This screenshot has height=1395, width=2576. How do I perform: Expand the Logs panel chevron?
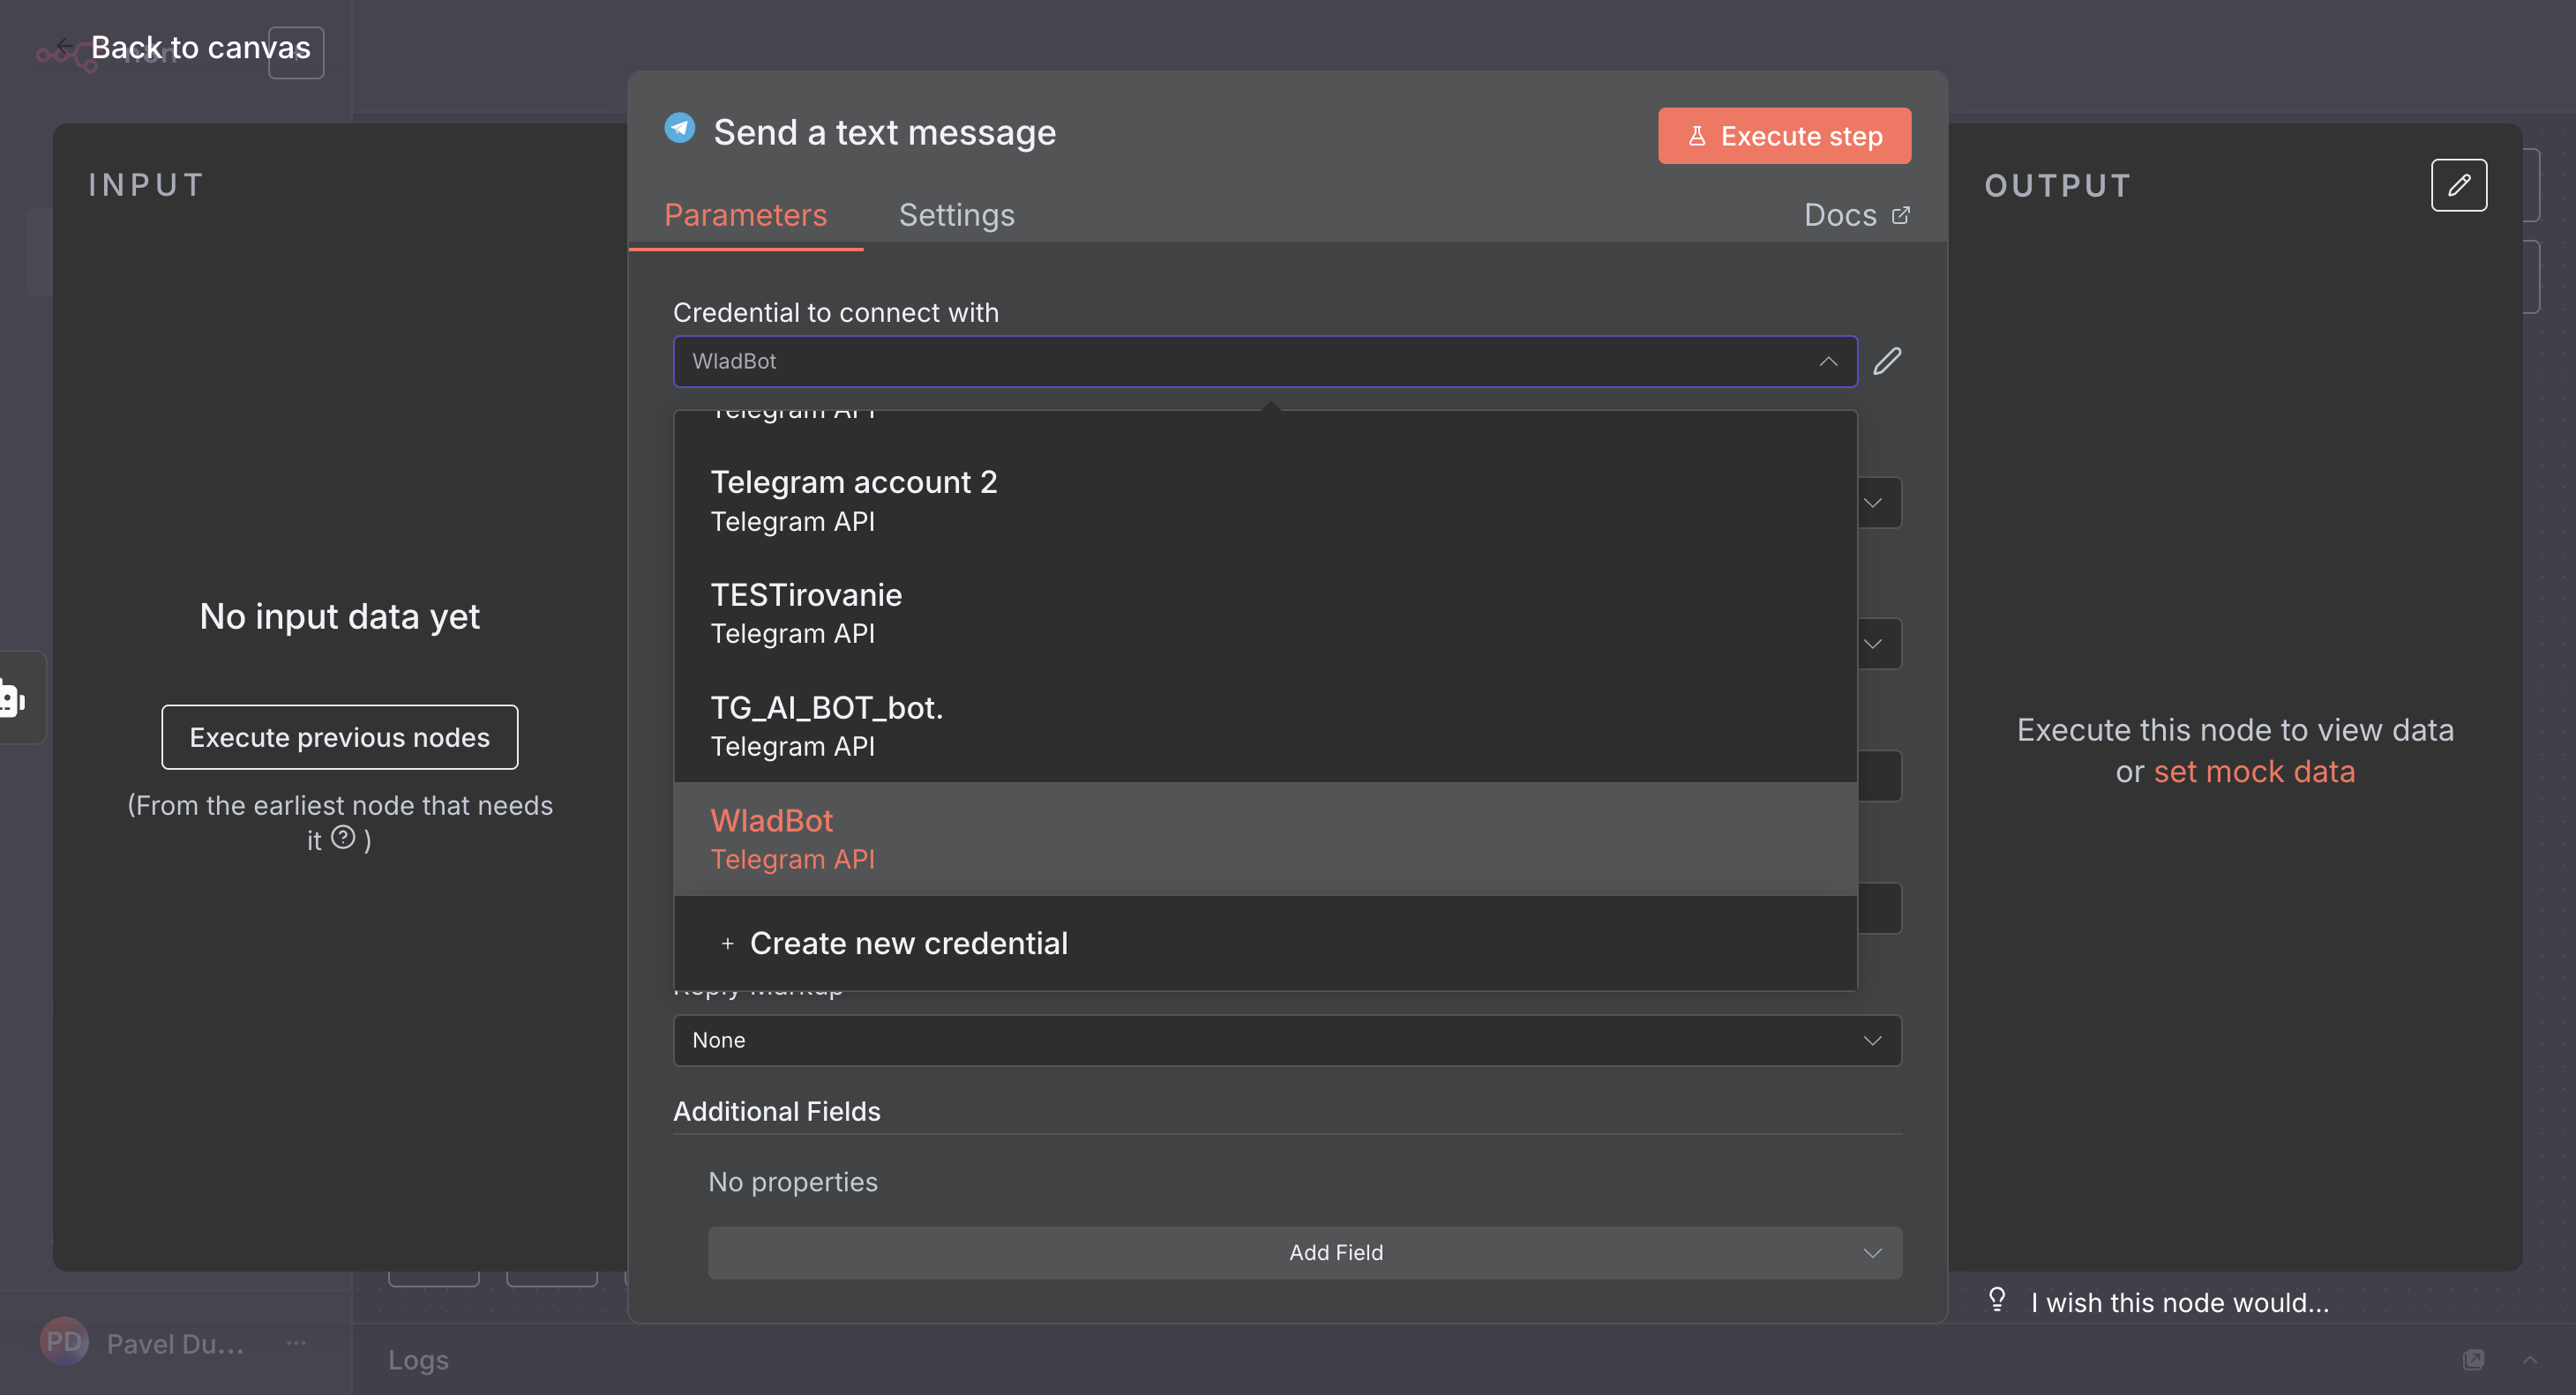pos(2529,1359)
